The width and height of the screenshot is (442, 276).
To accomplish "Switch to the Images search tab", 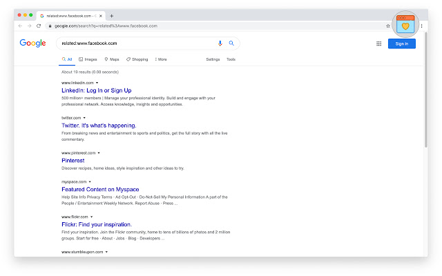I will click(x=88, y=59).
